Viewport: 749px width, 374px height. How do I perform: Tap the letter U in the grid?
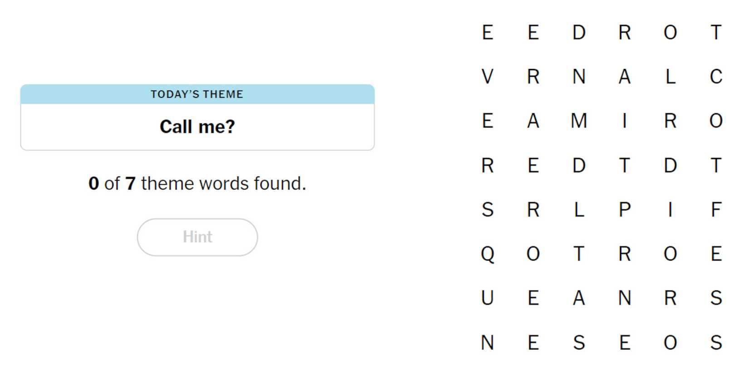(488, 298)
